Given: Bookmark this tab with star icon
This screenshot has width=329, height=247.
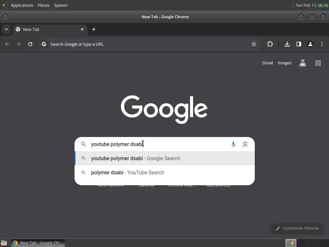Looking at the screenshot, I should tap(254, 44).
